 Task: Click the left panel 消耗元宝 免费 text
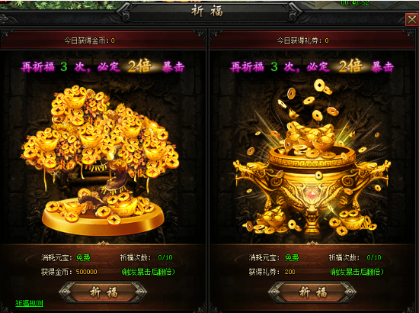click(x=66, y=258)
